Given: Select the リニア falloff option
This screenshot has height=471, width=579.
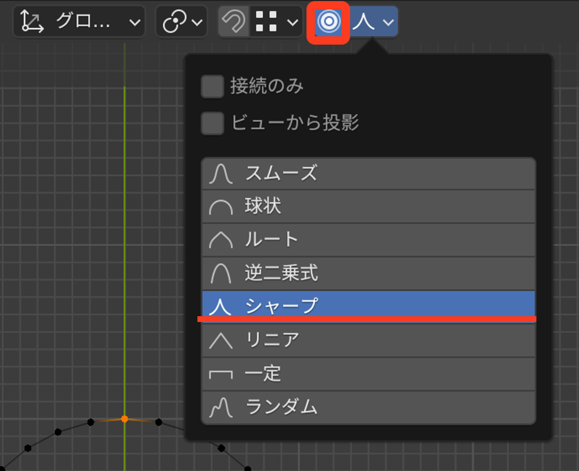Looking at the screenshot, I should [x=368, y=340].
